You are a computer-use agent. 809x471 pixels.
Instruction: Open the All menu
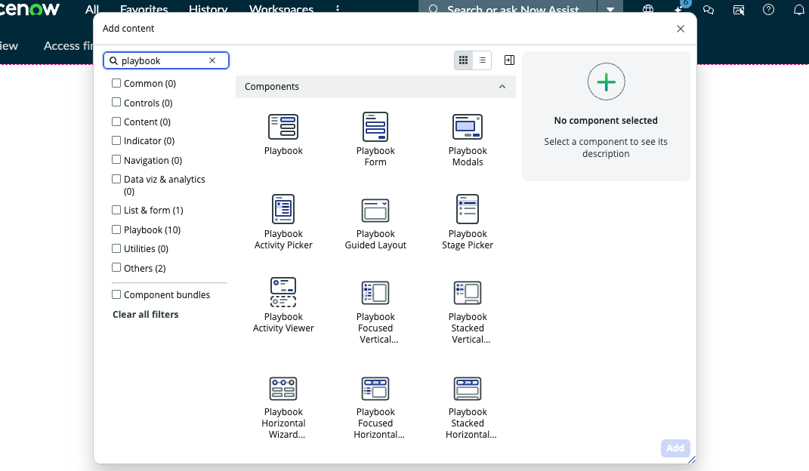[92, 9]
